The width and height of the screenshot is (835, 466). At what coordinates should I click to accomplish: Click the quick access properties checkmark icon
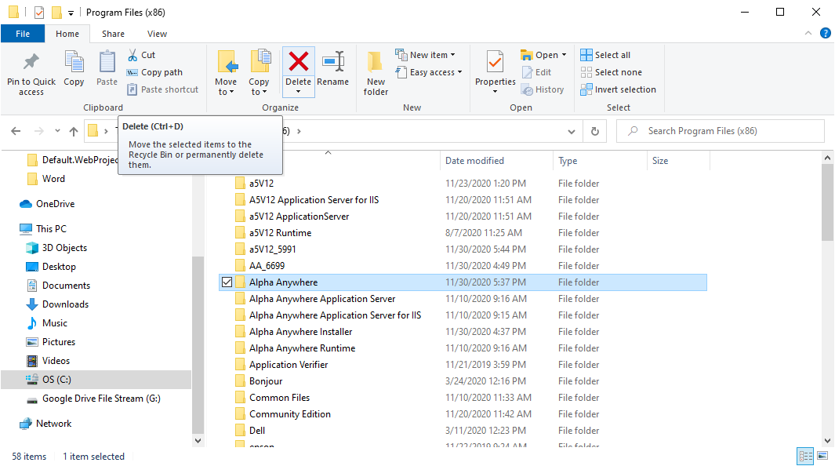39,13
